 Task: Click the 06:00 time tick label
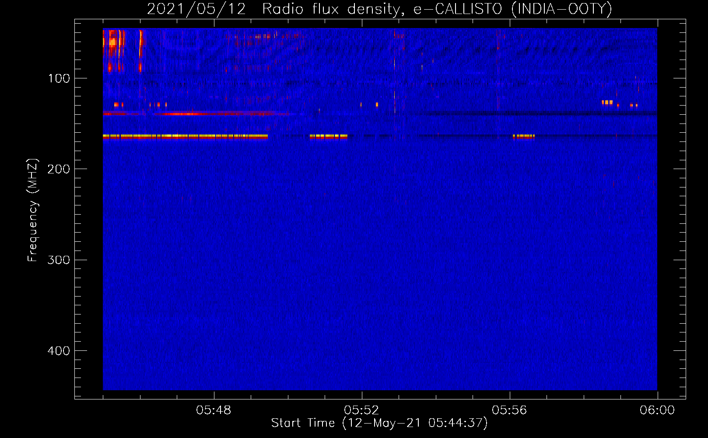point(657,410)
